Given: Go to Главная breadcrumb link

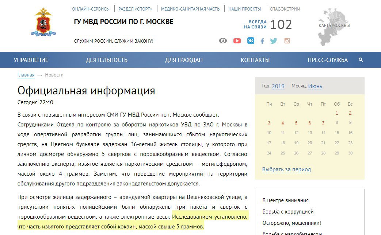Looking at the screenshot, I should [x=26, y=75].
